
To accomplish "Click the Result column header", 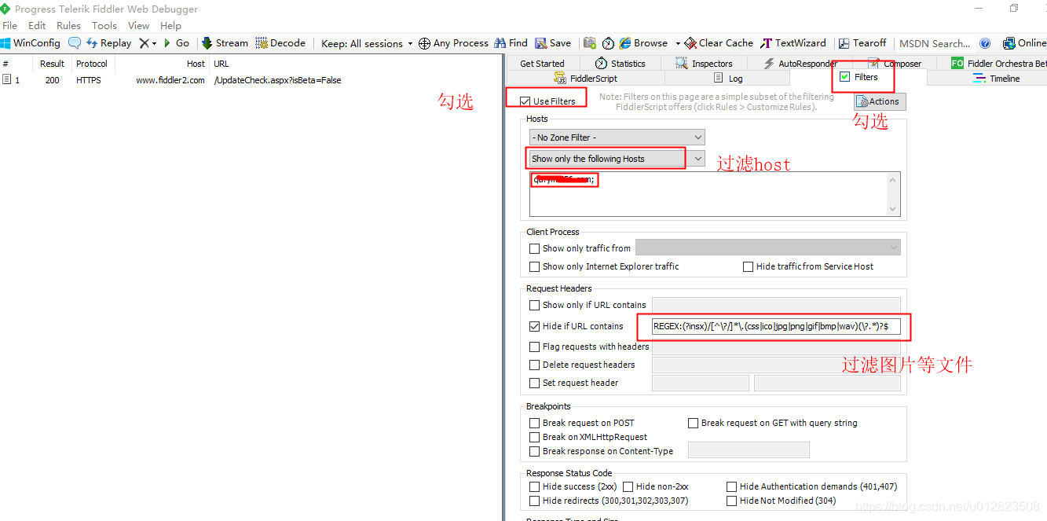I will click(53, 64).
